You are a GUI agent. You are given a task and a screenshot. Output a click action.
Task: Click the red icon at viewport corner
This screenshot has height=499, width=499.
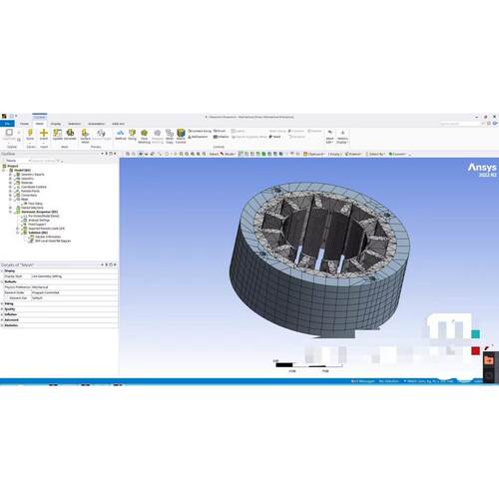coord(475,350)
